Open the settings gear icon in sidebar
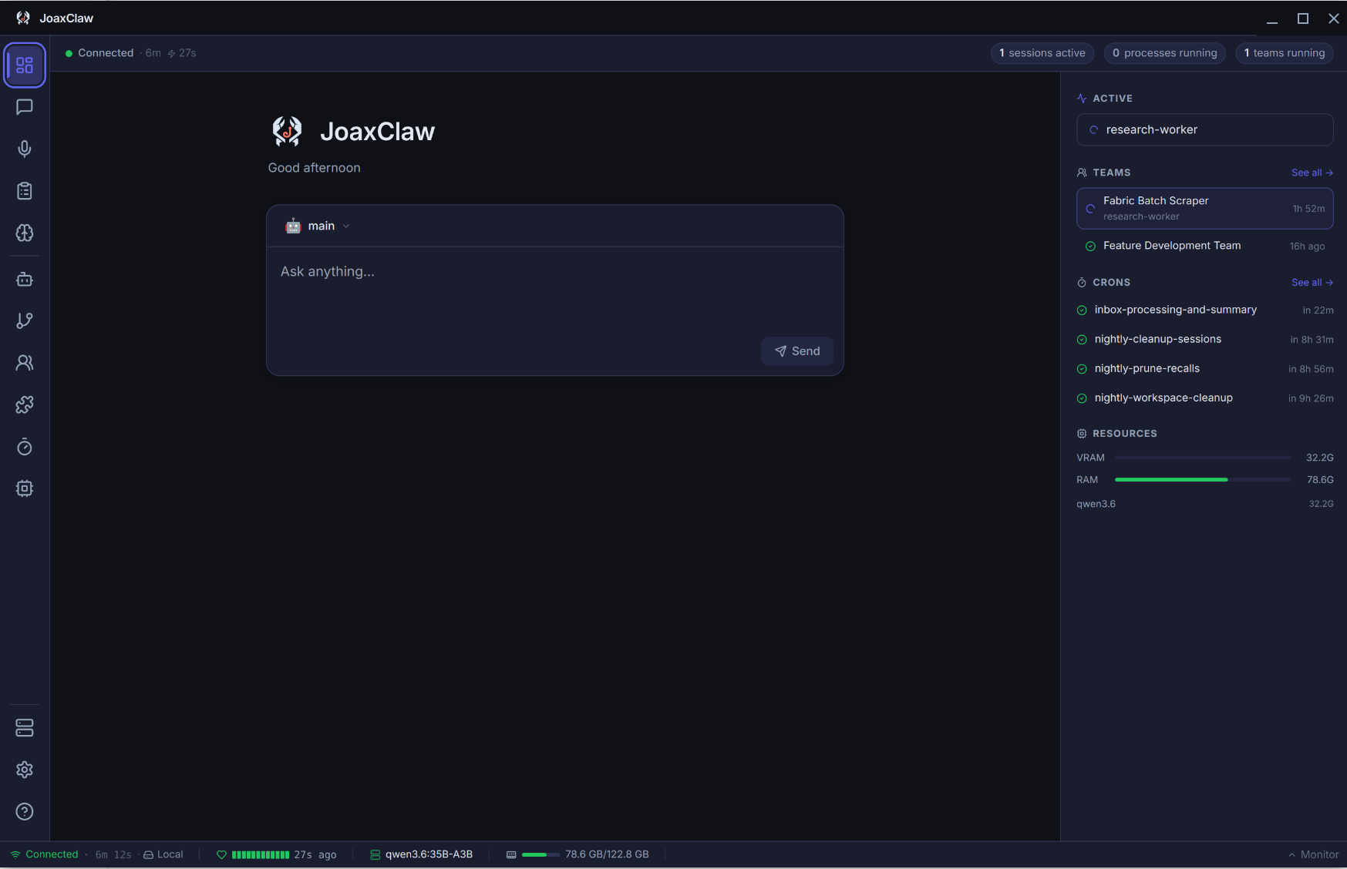Image resolution: width=1347 pixels, height=869 pixels. click(x=25, y=770)
